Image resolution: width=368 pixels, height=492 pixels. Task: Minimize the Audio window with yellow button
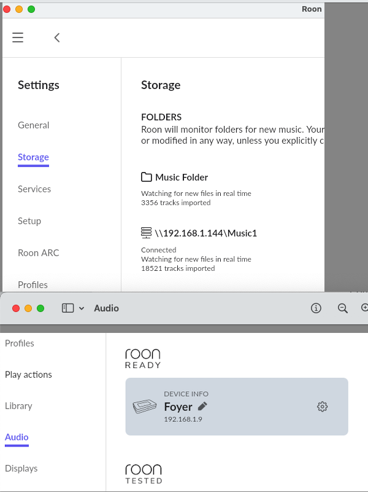coord(28,308)
